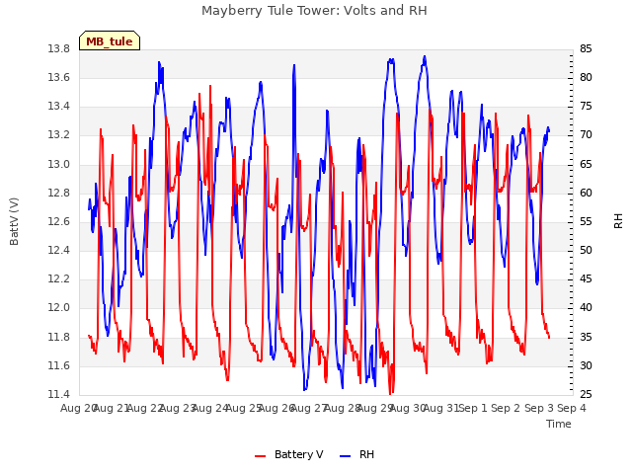Click the 12.4 tick on the BattV axis
632x474 pixels.
click(x=59, y=250)
